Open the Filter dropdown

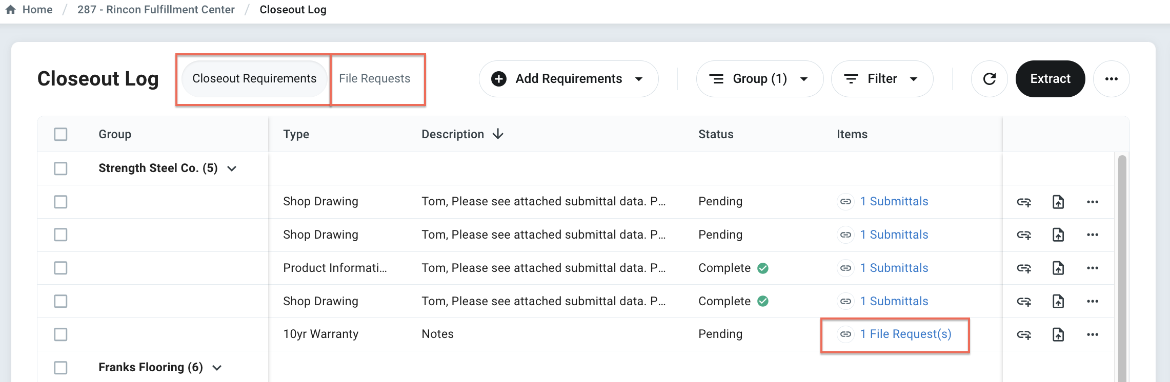click(x=882, y=79)
